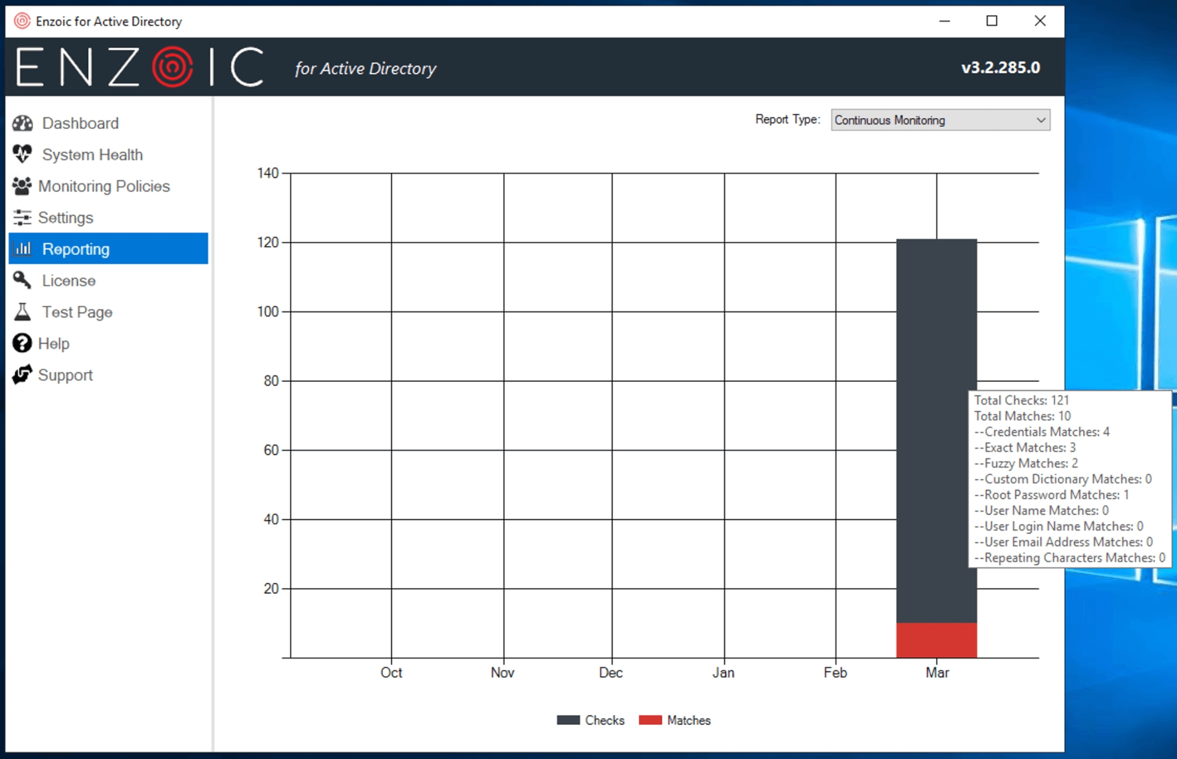This screenshot has height=759, width=1177.
Task: Click the Help question mark icon
Action: (x=22, y=343)
